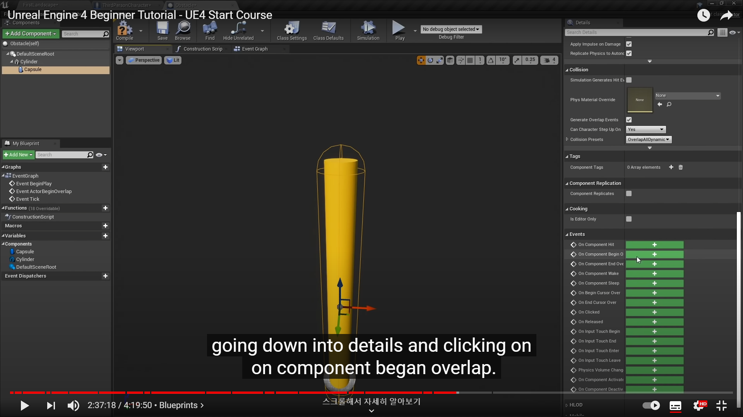Add the On Component Hit event
The height and width of the screenshot is (417, 743).
point(654,245)
